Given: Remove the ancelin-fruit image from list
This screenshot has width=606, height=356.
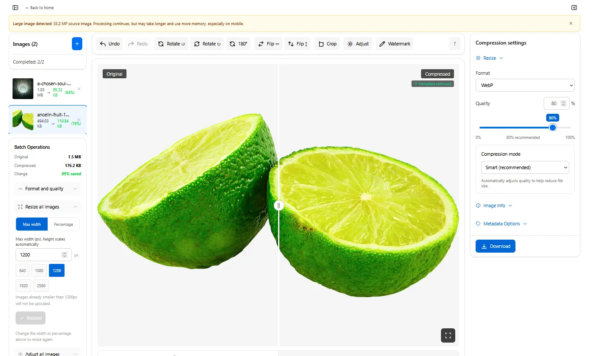Looking at the screenshot, I should [79, 120].
